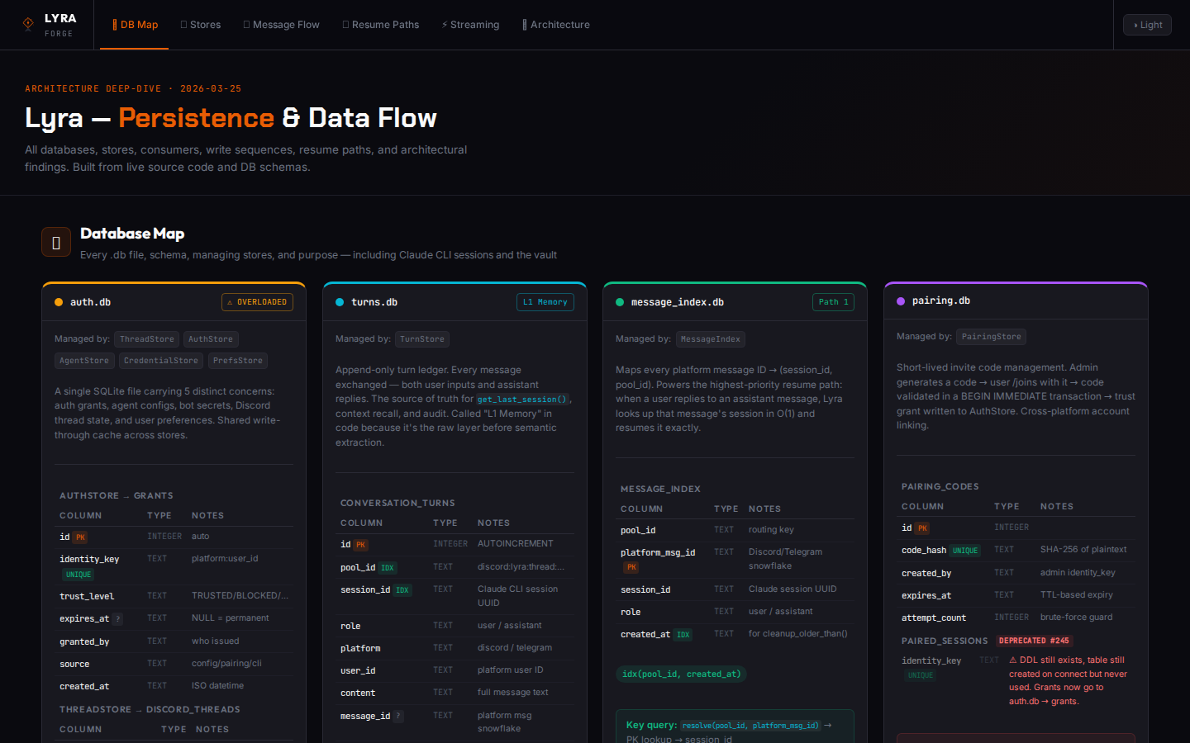Click the OVERLOADED warning badge
This screenshot has height=743, width=1190.
coord(257,302)
